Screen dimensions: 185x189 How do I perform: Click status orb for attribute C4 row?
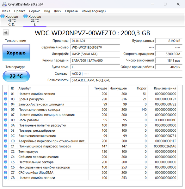(x=6, y=157)
